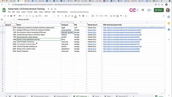Open the horizontal align dropdown

pyautogui.click(x=93, y=16)
